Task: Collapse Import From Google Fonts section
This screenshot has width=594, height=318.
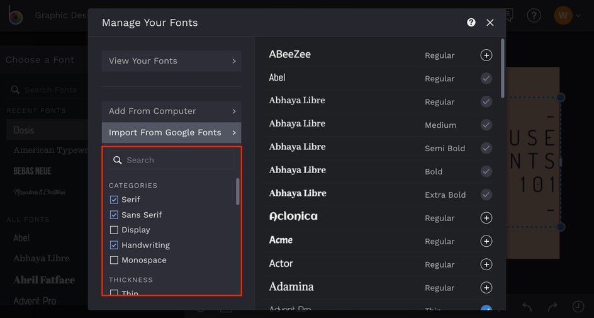Action: [171, 133]
